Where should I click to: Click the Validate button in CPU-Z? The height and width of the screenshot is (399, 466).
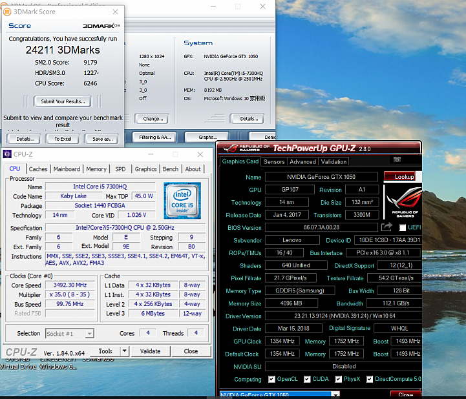point(151,351)
